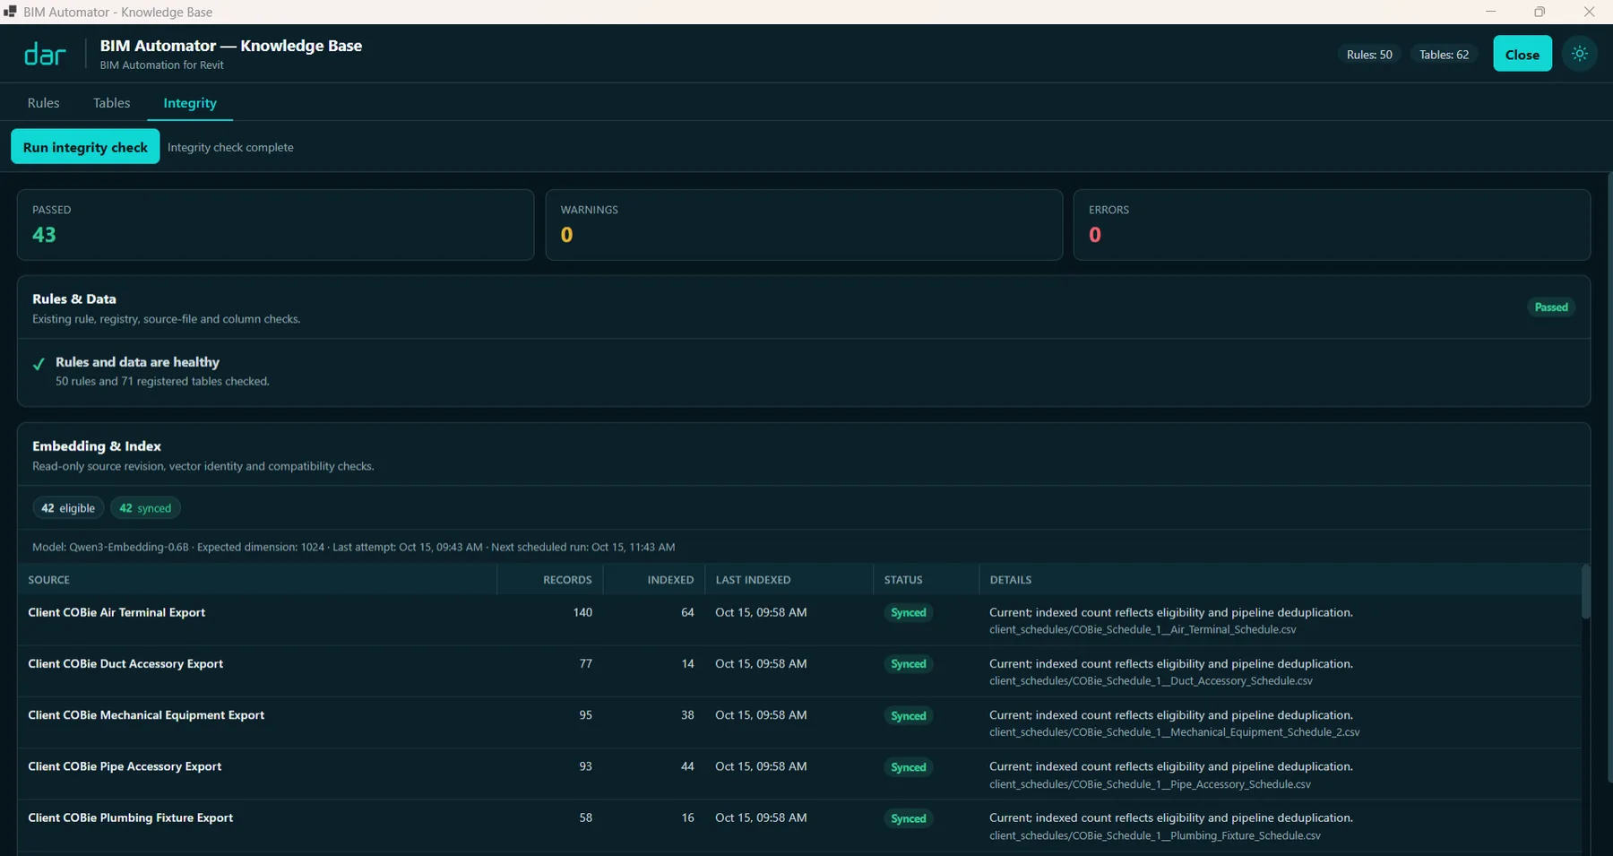Click Synced status of Pipe Accessory row
This screenshot has width=1613, height=856.
coord(908,767)
